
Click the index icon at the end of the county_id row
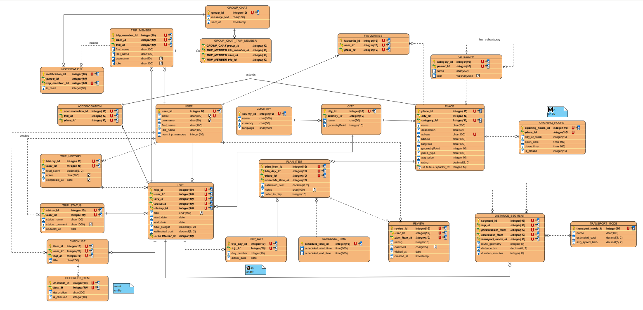coord(285,114)
